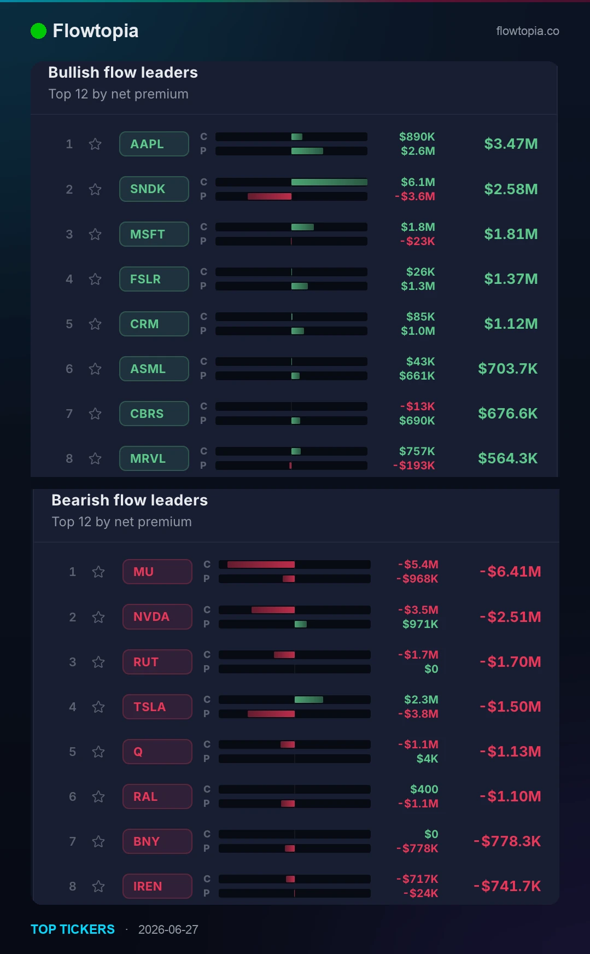
Task: Favorite MSFT using its star icon
Action: (x=95, y=234)
